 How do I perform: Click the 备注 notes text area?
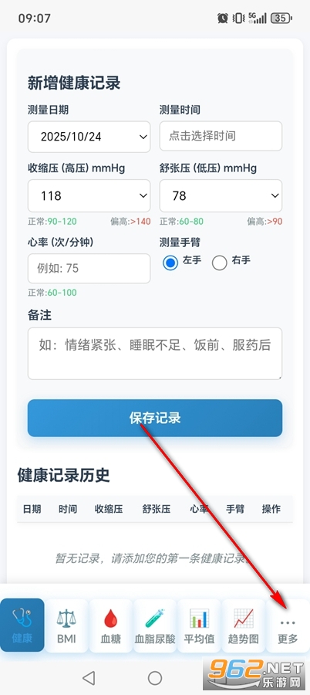click(155, 353)
